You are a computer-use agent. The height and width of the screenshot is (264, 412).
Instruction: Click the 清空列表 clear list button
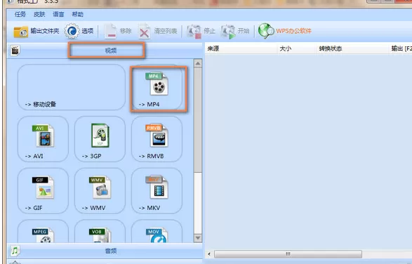[x=158, y=32]
